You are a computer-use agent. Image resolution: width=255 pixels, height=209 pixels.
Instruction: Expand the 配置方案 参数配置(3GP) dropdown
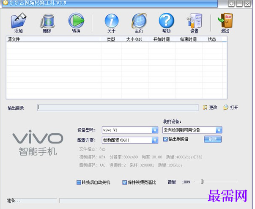(x=155, y=140)
